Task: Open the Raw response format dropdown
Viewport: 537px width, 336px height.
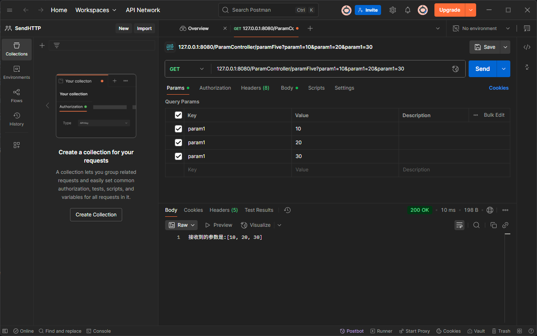Action: pos(181,225)
